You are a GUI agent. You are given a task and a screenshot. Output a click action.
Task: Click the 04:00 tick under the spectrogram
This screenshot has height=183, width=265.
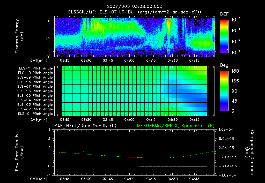(x=129, y=60)
